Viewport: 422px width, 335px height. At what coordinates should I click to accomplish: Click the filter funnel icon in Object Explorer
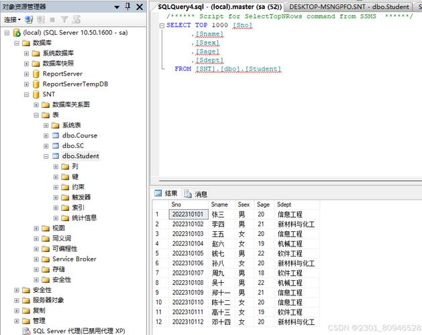click(x=65, y=20)
